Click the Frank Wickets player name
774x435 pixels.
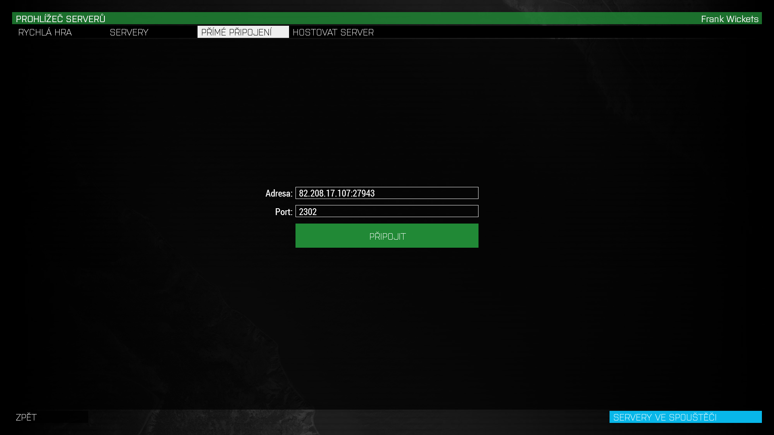click(x=729, y=19)
